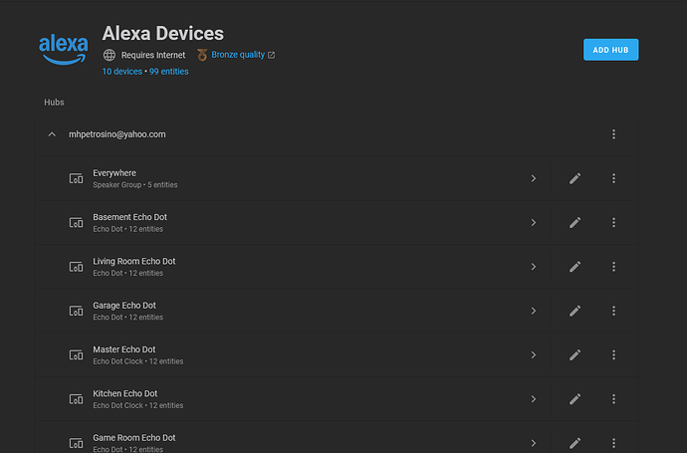
Task: Select the Living Room Echo Dot name
Action: (134, 262)
